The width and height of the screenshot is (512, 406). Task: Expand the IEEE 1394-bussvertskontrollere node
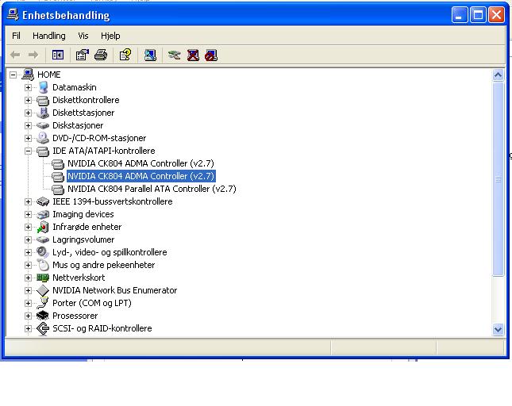click(x=28, y=202)
